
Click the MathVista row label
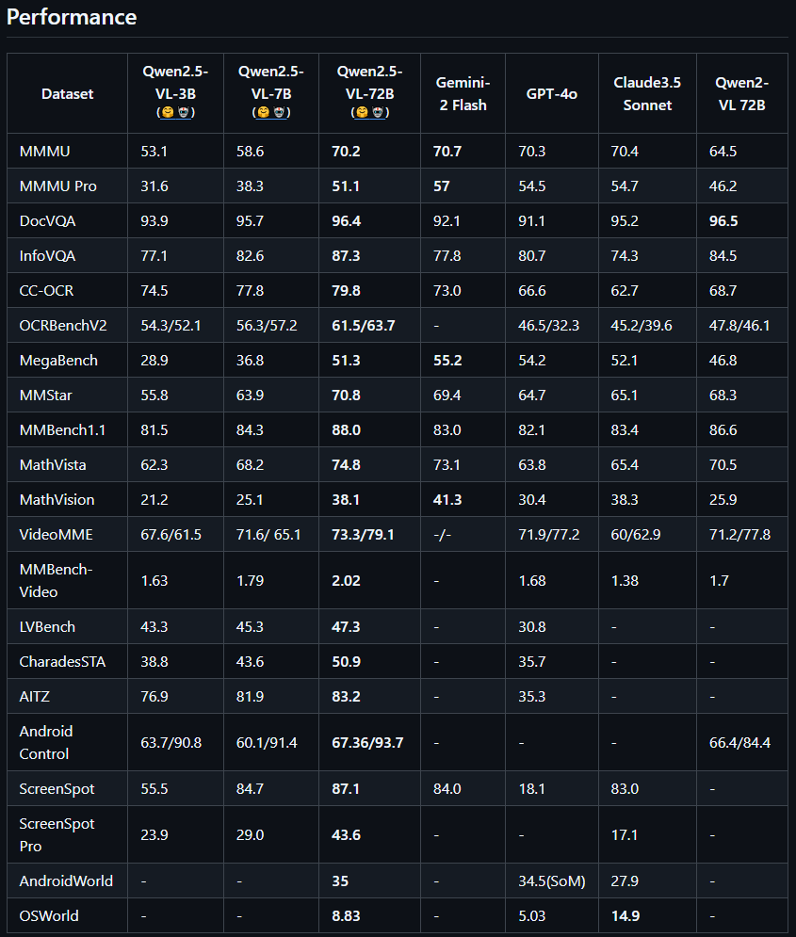coord(53,465)
